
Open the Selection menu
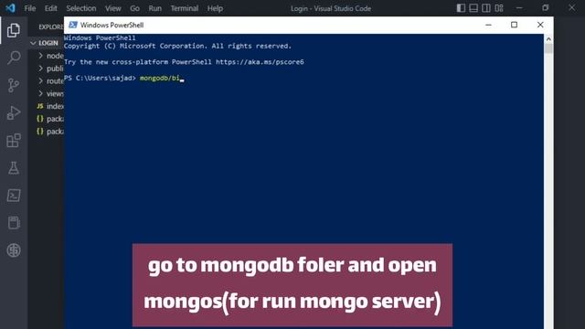81,8
